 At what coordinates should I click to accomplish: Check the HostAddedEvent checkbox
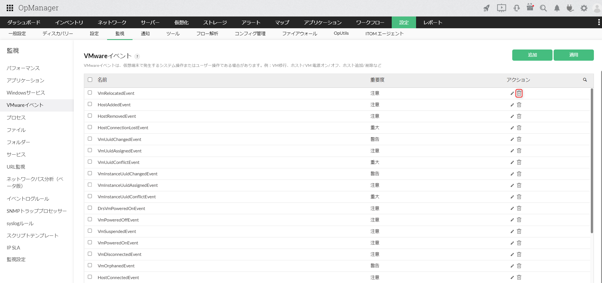[90, 104]
